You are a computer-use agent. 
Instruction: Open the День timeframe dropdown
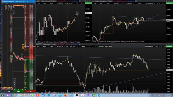(52, 3)
